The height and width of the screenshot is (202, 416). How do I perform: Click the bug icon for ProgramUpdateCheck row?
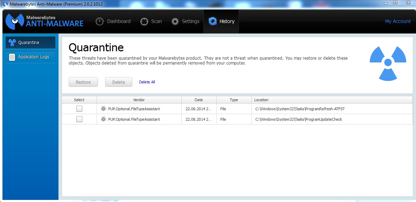[103, 119]
